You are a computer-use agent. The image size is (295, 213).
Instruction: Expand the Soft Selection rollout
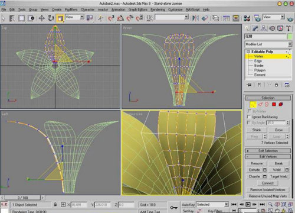point(268,151)
